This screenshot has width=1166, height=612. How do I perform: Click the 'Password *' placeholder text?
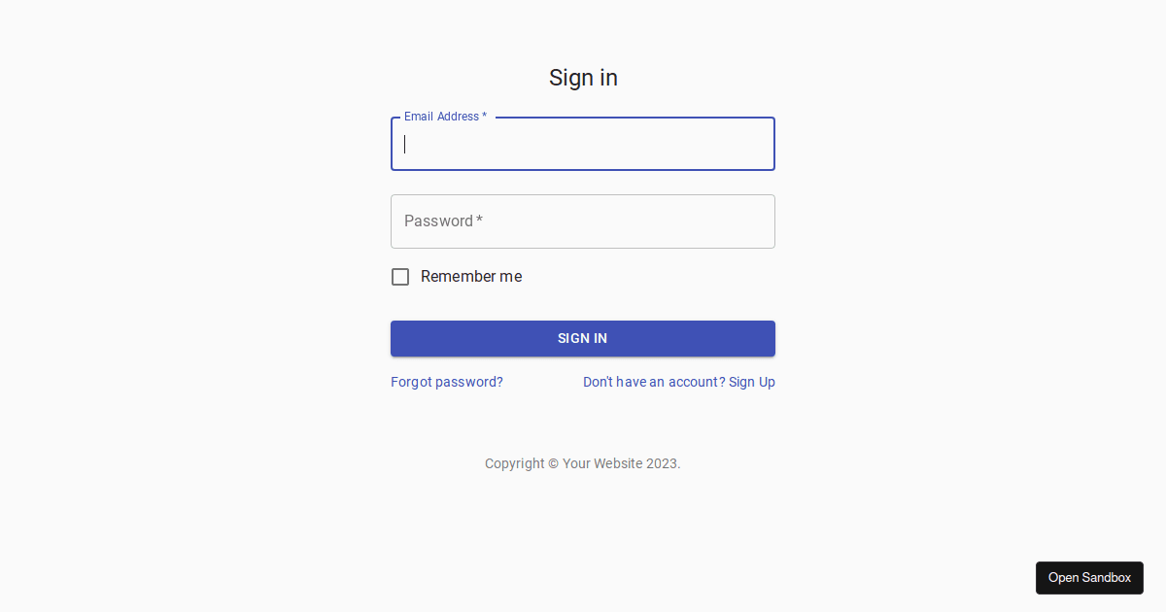pos(443,221)
